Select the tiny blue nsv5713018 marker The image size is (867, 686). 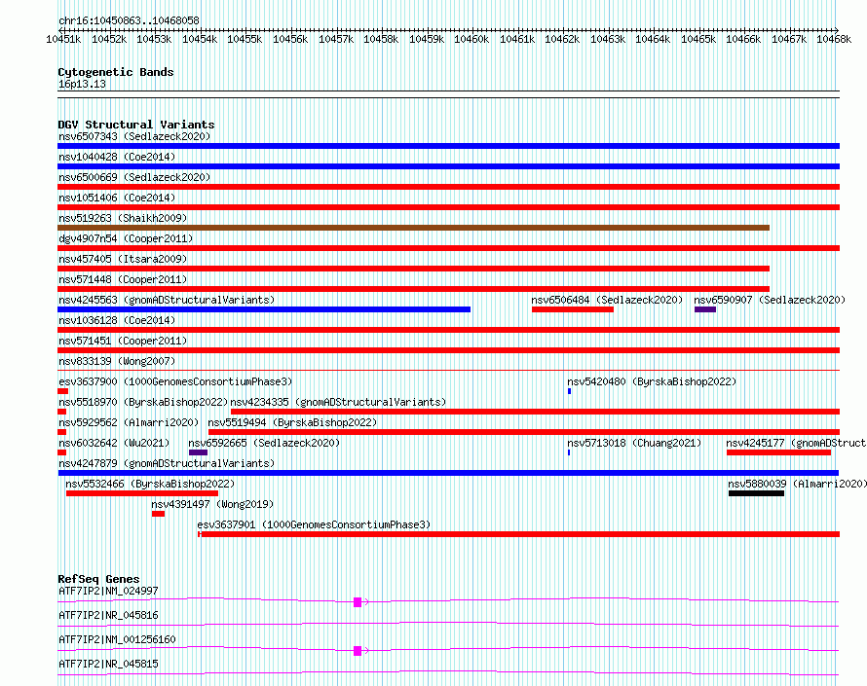[x=569, y=452]
